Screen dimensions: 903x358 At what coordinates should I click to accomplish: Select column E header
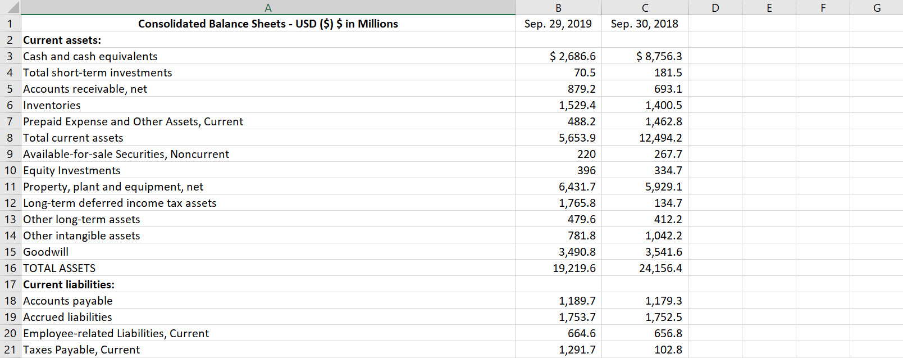tap(769, 7)
